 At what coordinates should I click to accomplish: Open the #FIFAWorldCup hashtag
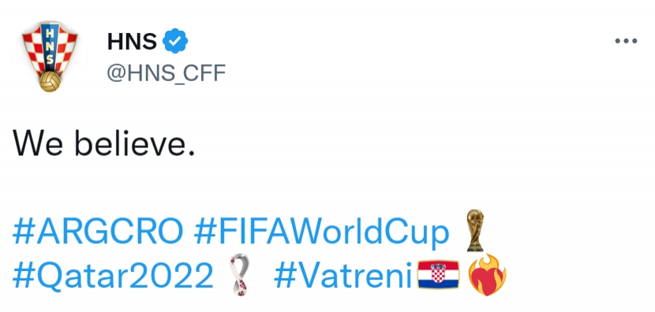point(322,232)
